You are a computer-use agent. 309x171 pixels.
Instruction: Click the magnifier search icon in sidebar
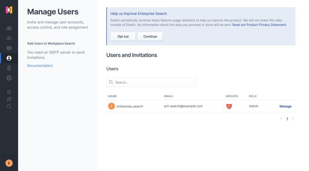(9, 106)
